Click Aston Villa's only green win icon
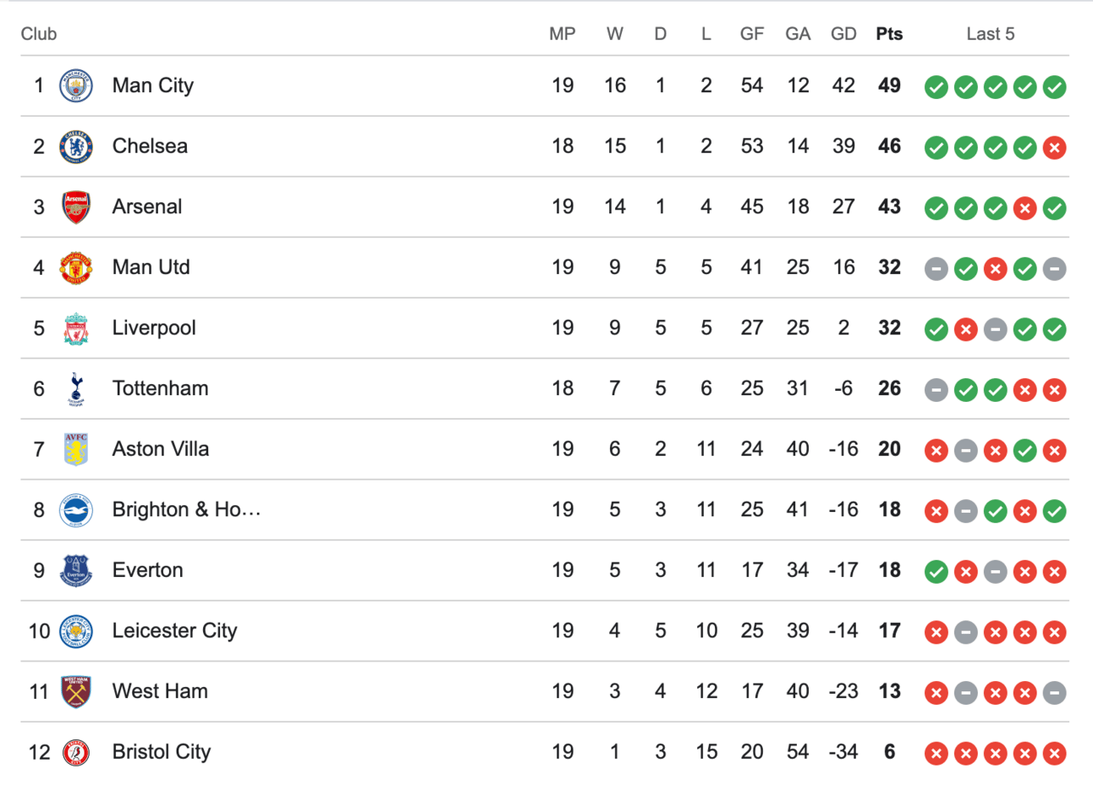 pyautogui.click(x=1024, y=451)
